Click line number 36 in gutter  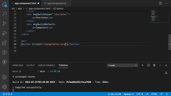pos(15,51)
